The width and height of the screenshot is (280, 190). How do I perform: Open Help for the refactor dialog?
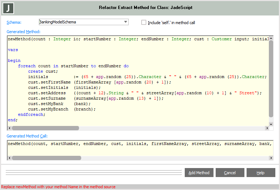261,173
